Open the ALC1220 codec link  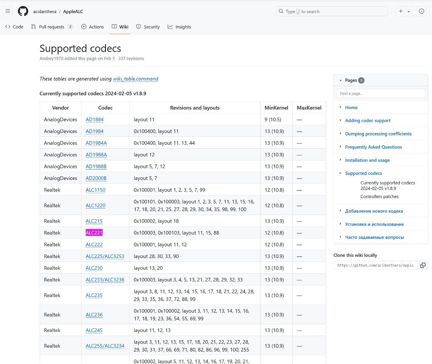pyautogui.click(x=95, y=205)
